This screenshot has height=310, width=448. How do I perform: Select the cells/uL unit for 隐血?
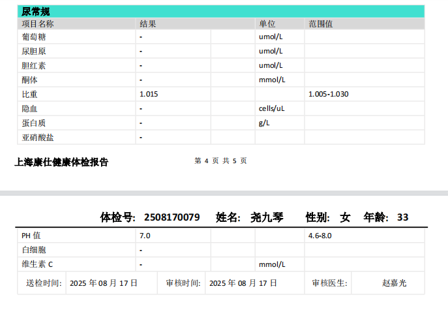click(x=272, y=108)
